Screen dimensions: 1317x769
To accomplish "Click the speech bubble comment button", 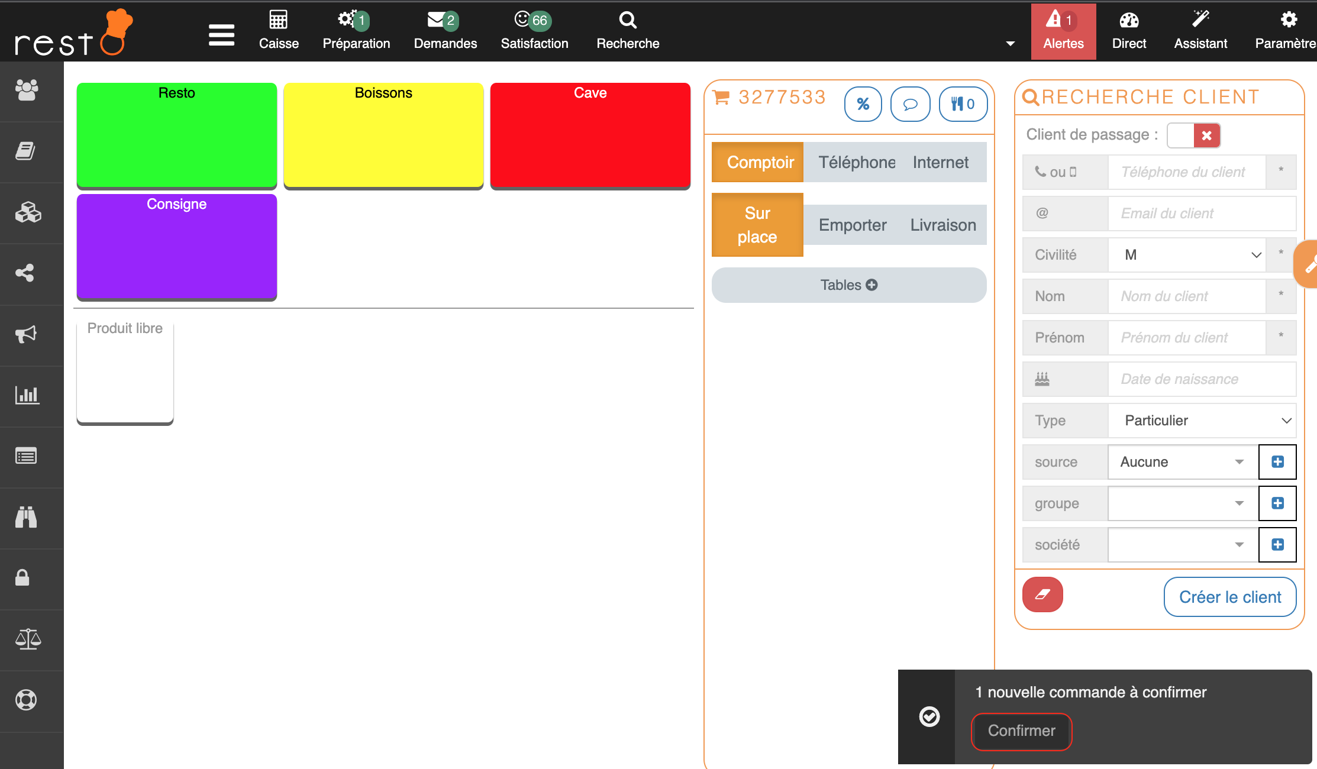I will pos(910,104).
